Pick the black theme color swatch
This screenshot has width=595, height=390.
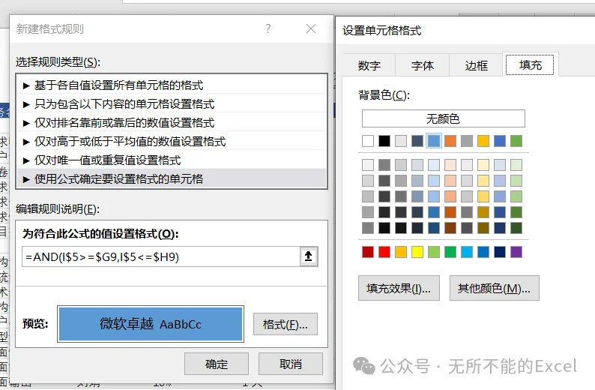tap(384, 141)
